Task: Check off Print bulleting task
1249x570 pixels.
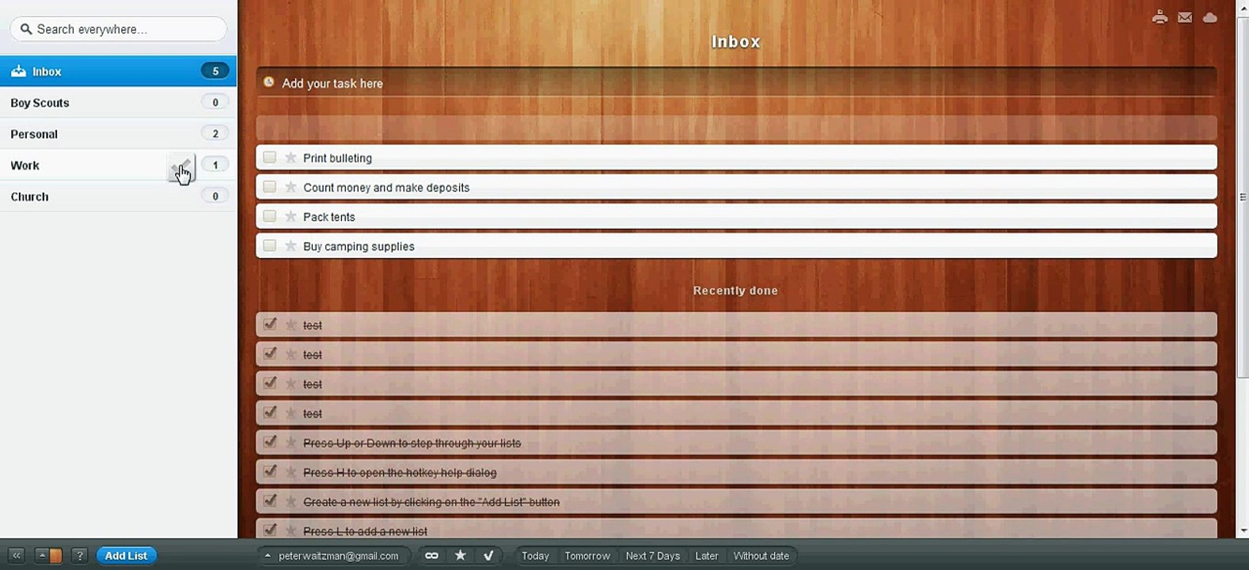Action: pos(270,157)
